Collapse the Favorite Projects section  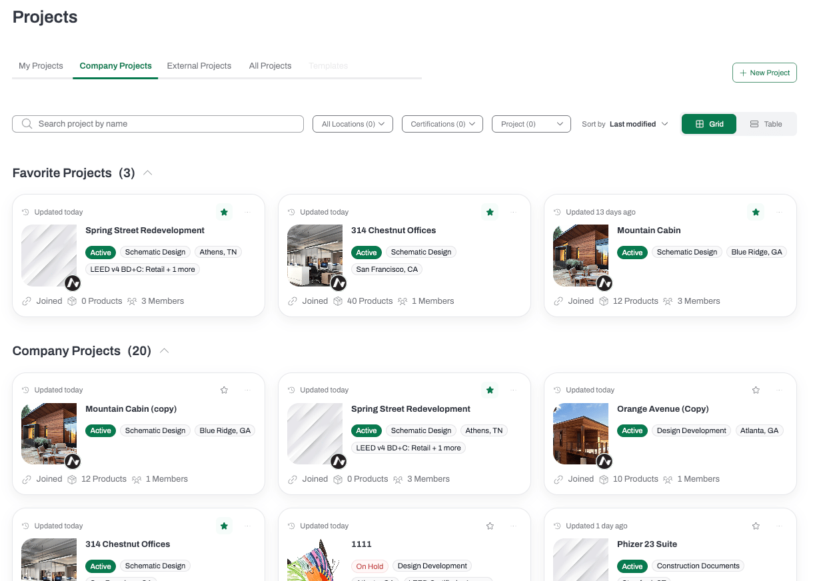point(148,173)
